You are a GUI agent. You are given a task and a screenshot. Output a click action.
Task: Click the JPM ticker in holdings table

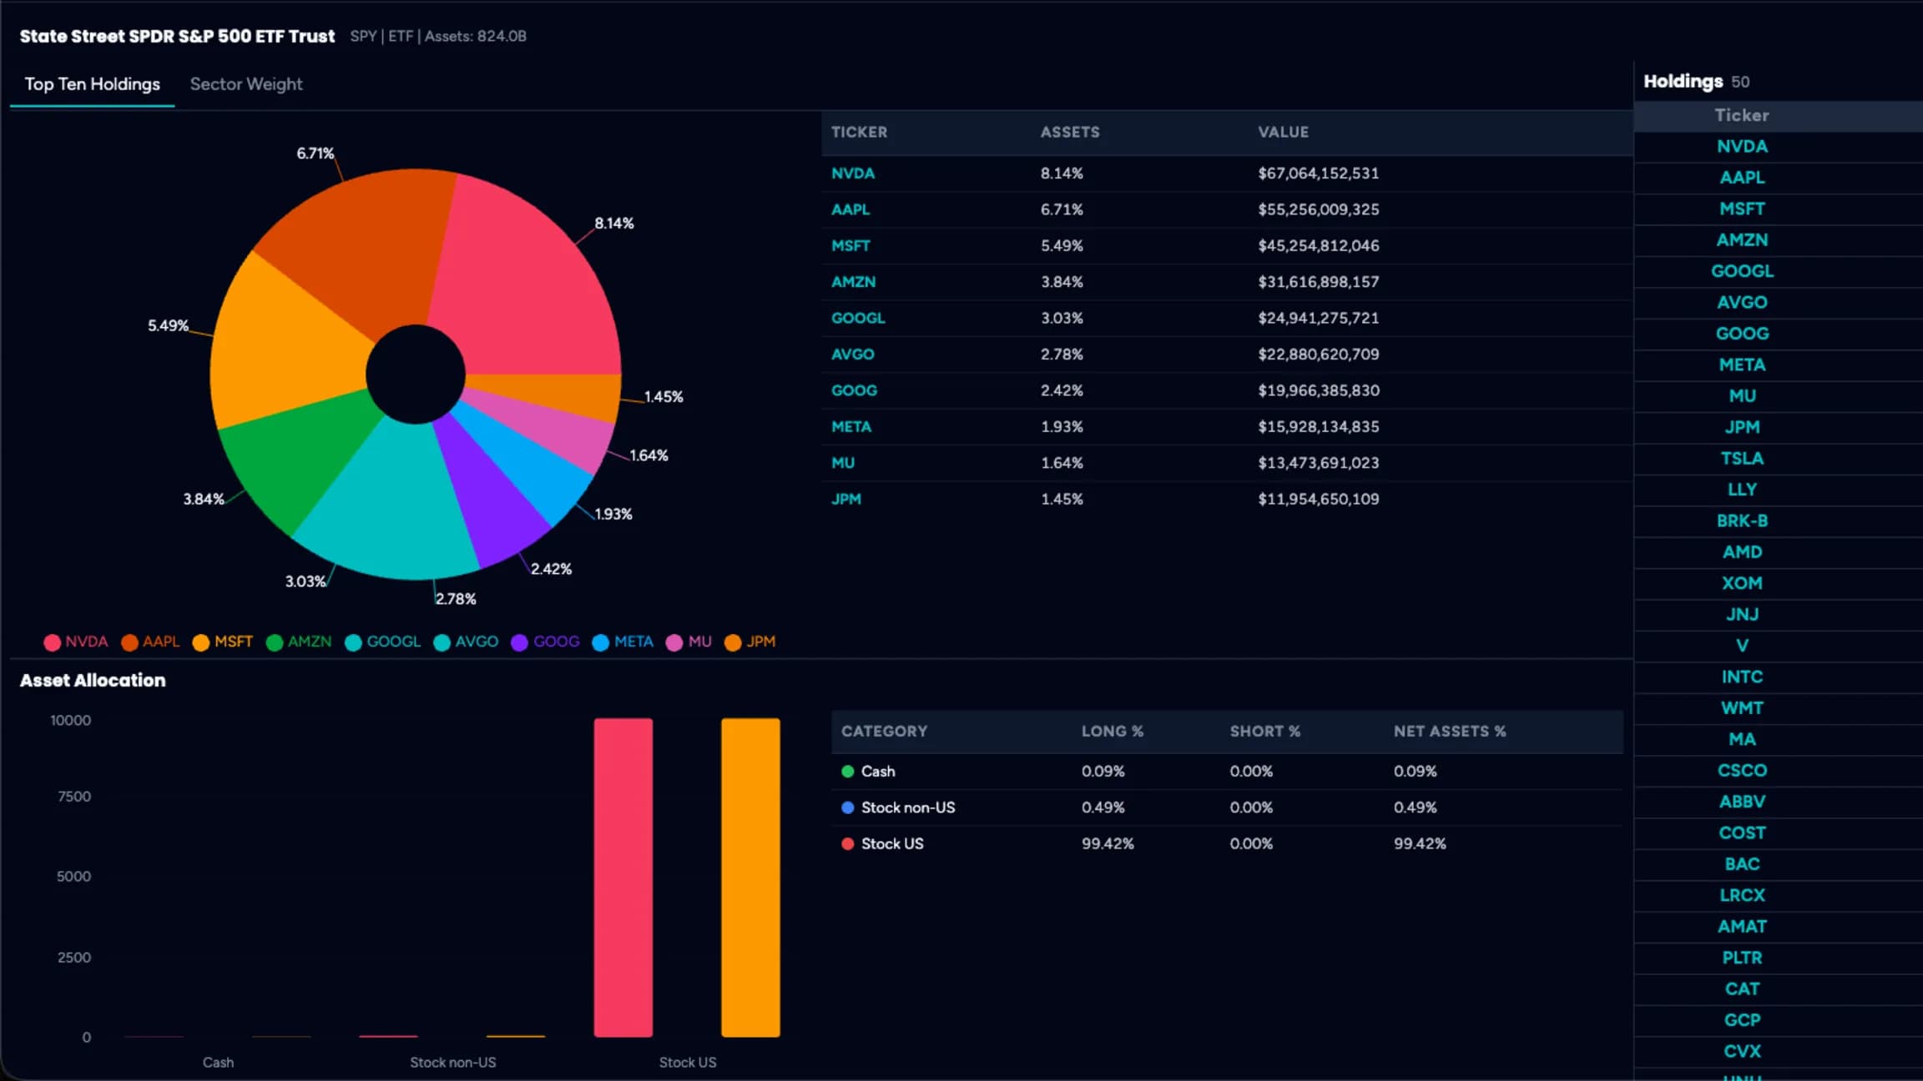pyautogui.click(x=846, y=499)
